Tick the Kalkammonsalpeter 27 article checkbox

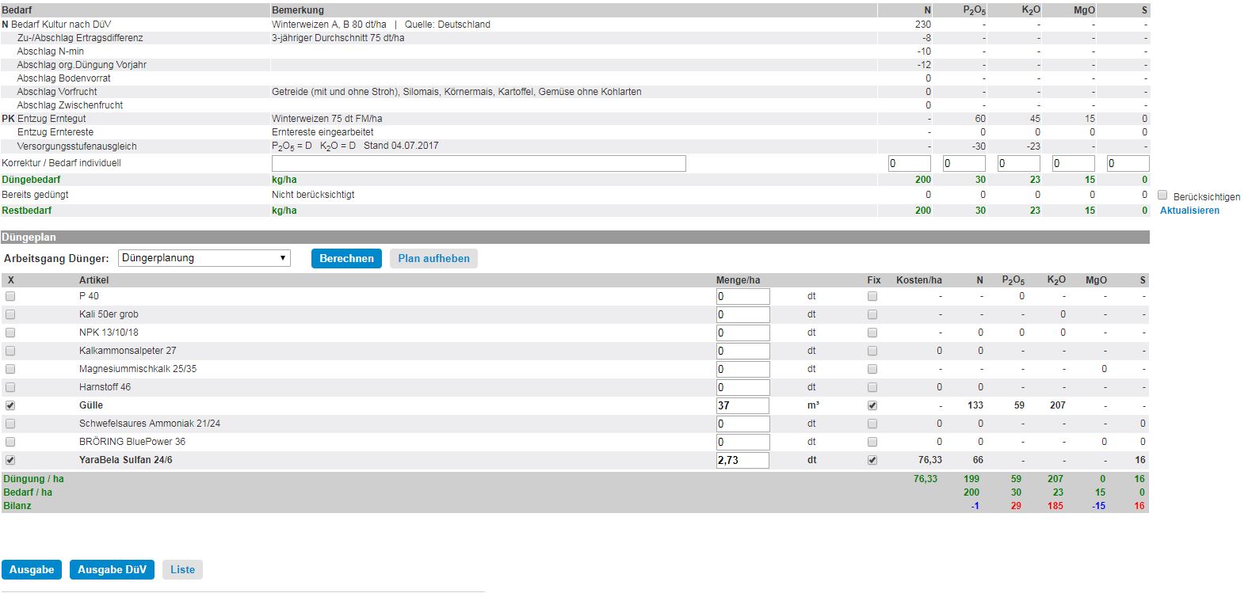point(10,351)
